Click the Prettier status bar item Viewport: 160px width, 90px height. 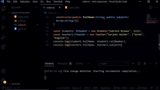click(142, 88)
